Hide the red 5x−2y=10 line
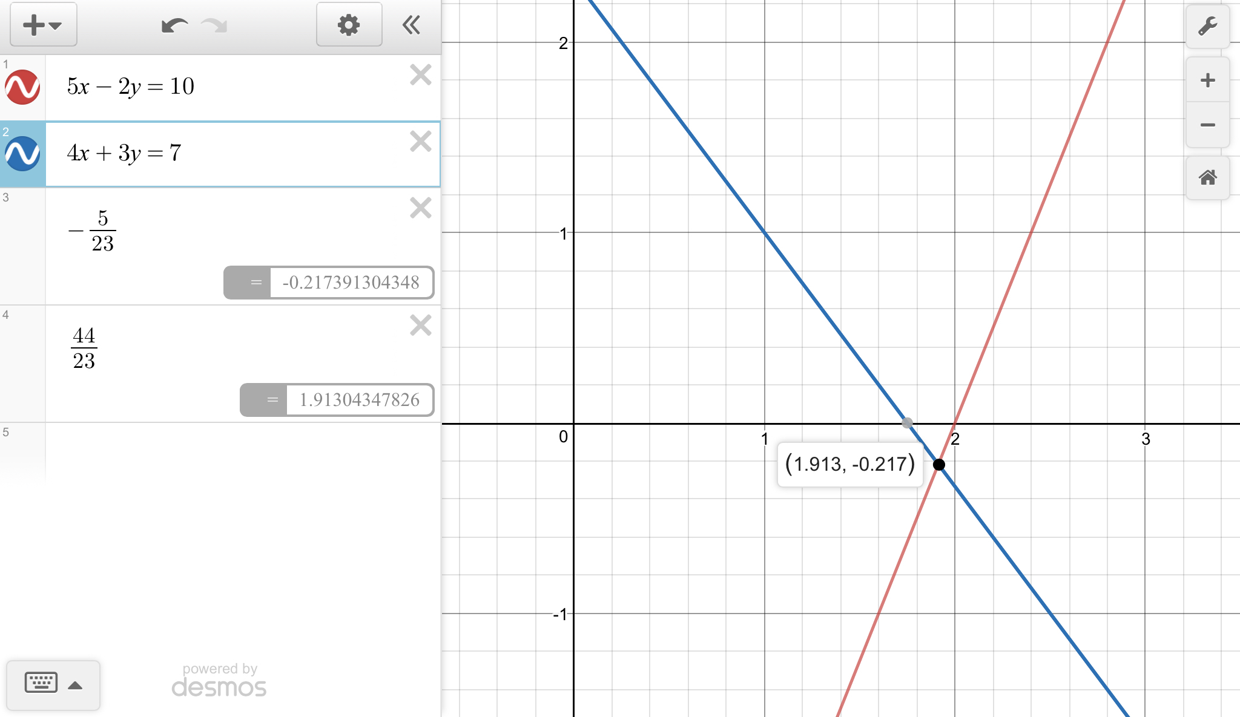The image size is (1240, 717). 22,87
